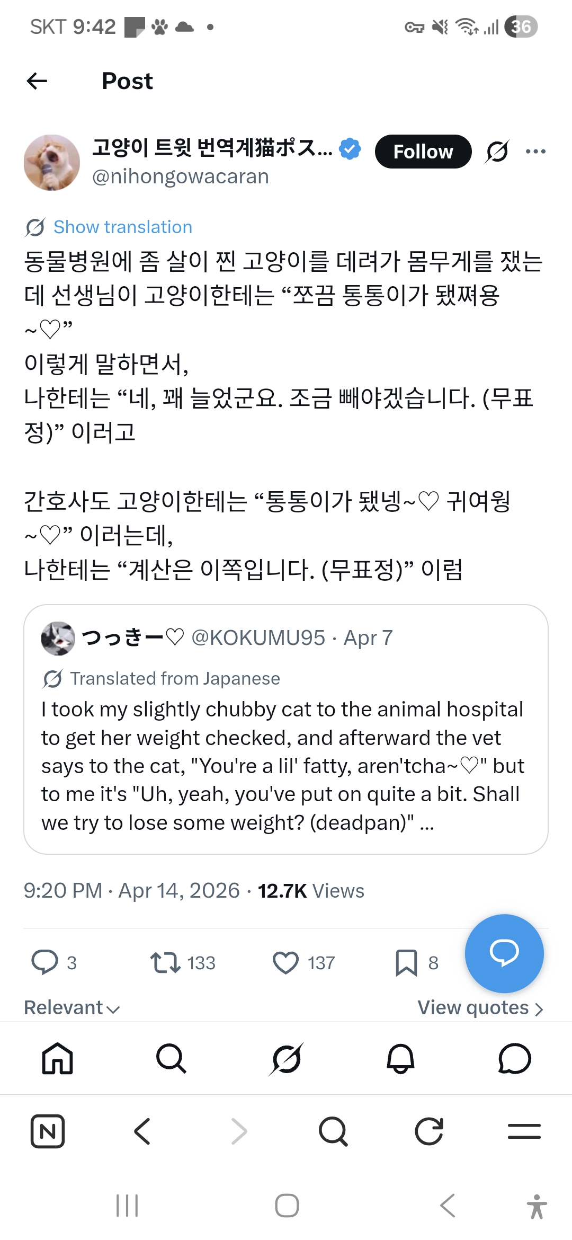572x1240 pixels.
Task: Open the Grok icon next to Follow
Action: tap(497, 152)
